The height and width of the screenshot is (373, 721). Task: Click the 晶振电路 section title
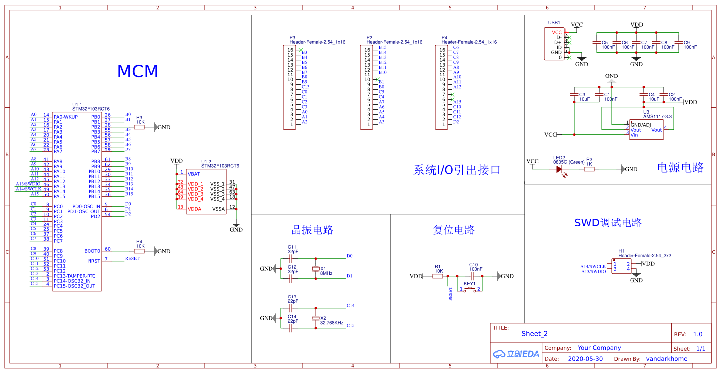point(312,230)
